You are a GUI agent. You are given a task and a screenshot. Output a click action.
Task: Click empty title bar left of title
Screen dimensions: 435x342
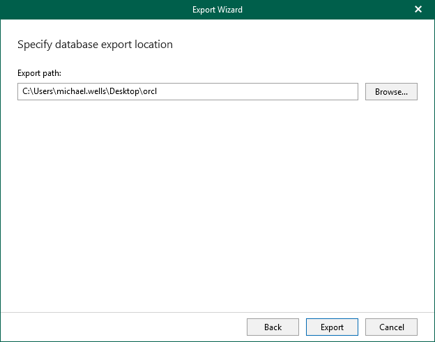point(84,10)
